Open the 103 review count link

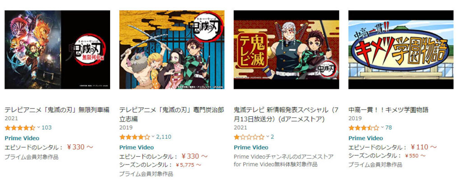click(x=46, y=127)
